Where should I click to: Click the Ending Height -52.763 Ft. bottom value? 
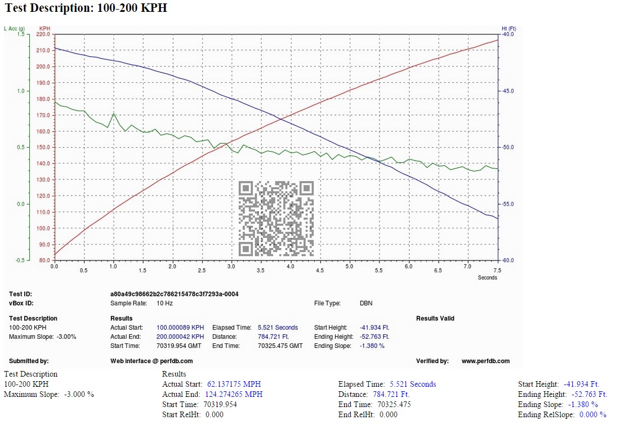click(x=589, y=395)
